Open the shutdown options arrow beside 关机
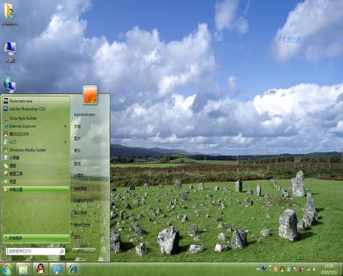The height and width of the screenshot is (276, 343). (x=93, y=251)
